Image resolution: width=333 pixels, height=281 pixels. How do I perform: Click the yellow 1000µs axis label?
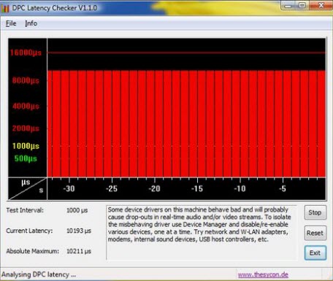[26, 146]
